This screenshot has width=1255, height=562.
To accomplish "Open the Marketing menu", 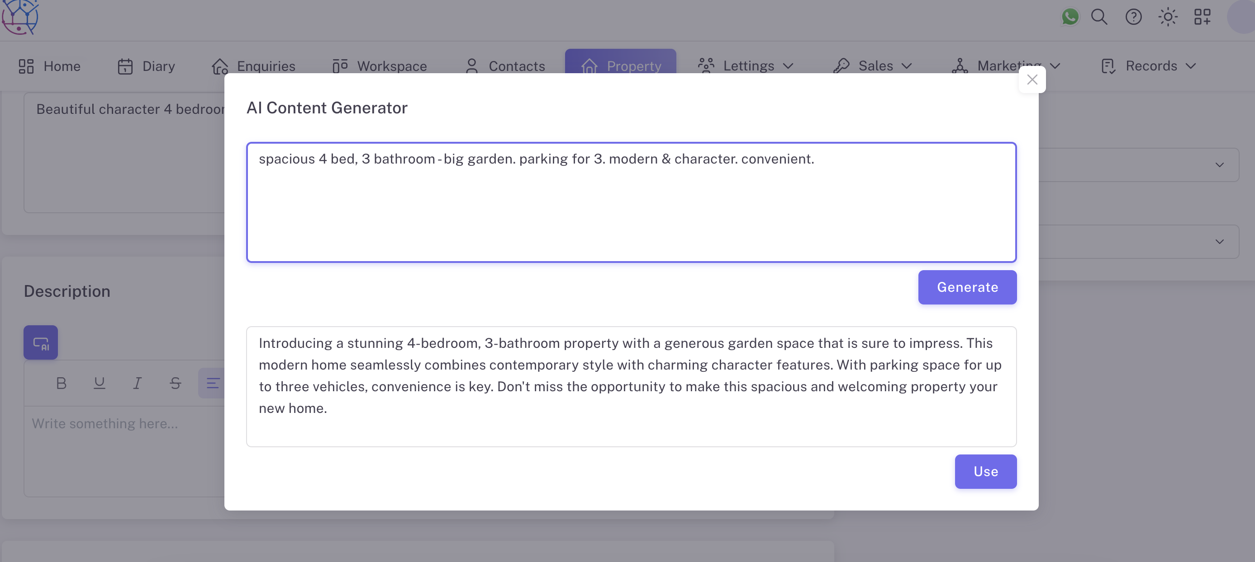I will 1009,66.
